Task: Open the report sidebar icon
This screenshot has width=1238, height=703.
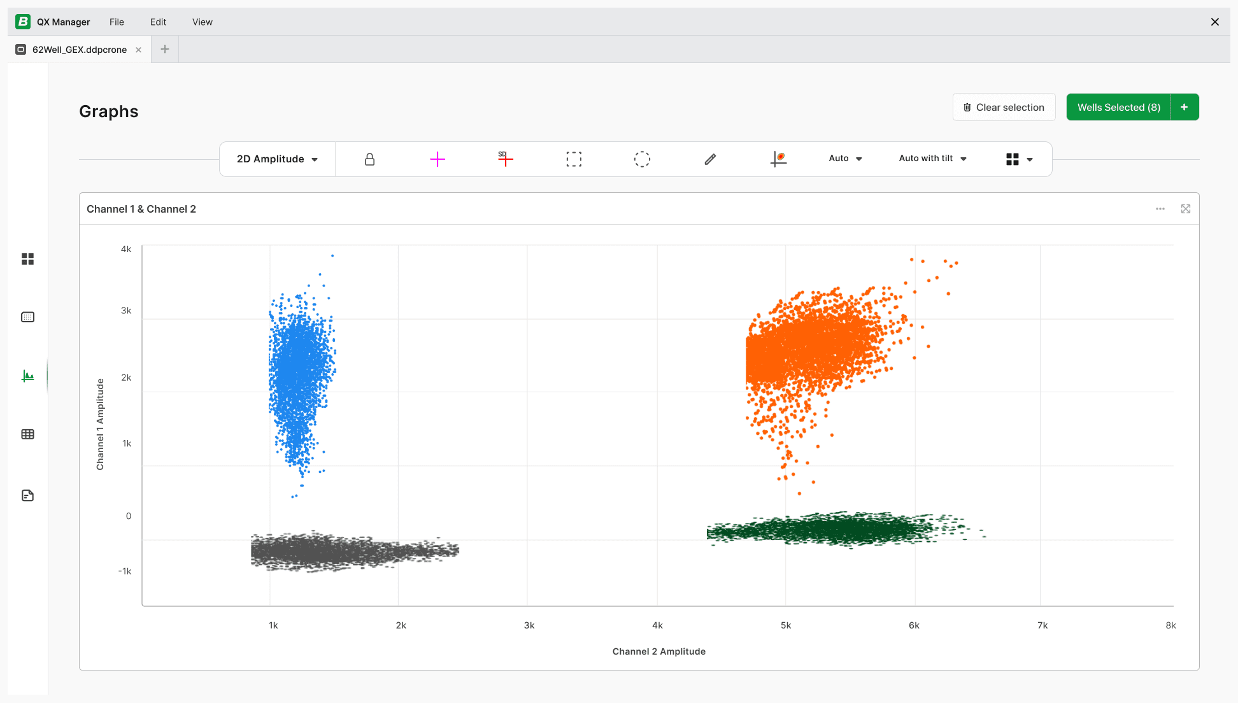Action: [27, 495]
